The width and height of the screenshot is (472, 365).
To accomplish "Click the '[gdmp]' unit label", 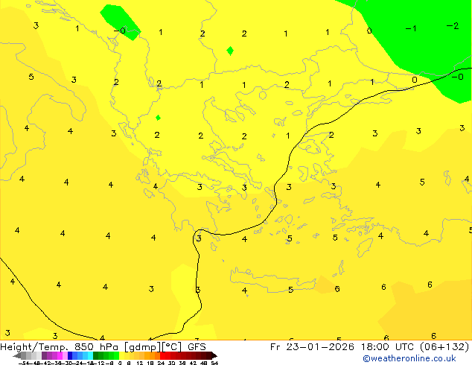I will point(143,347).
